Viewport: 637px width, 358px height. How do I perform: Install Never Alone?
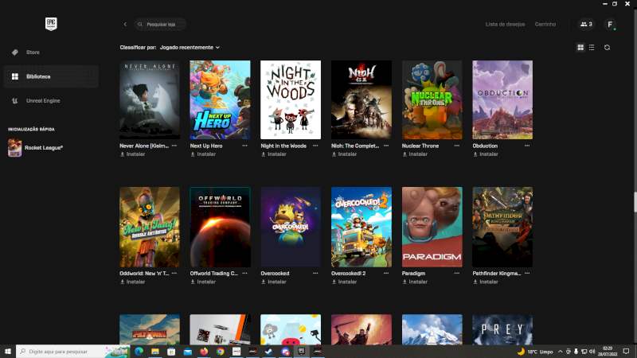[133, 154]
